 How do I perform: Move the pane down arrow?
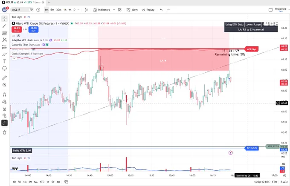pyautogui.click(x=272, y=23)
